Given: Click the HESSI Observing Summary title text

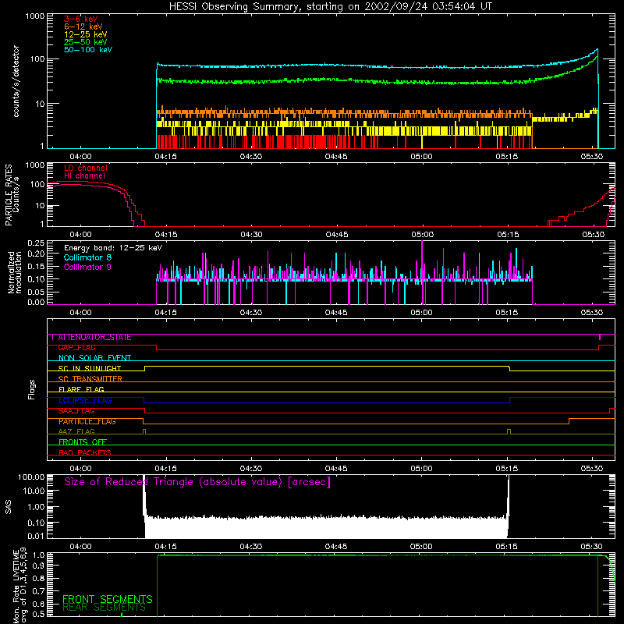Looking at the screenshot, I should tap(331, 7).
